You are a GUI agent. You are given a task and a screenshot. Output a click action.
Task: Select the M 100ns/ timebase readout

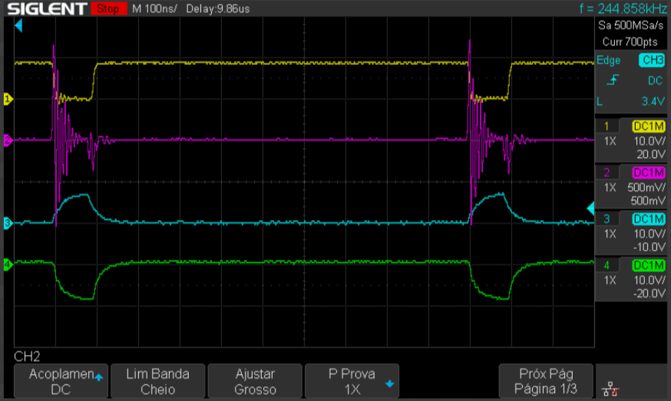click(x=154, y=8)
